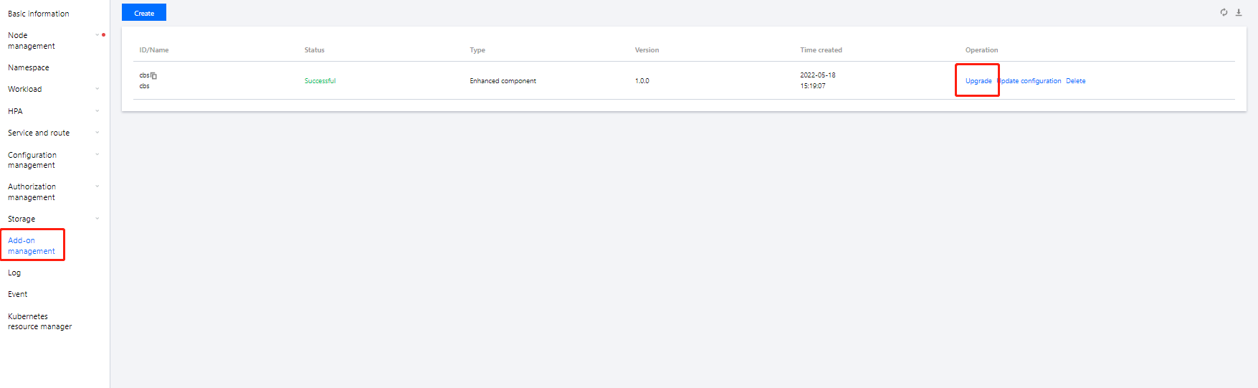Viewport: 1258px width, 388px height.
Task: Click the Status column header
Action: tap(315, 50)
